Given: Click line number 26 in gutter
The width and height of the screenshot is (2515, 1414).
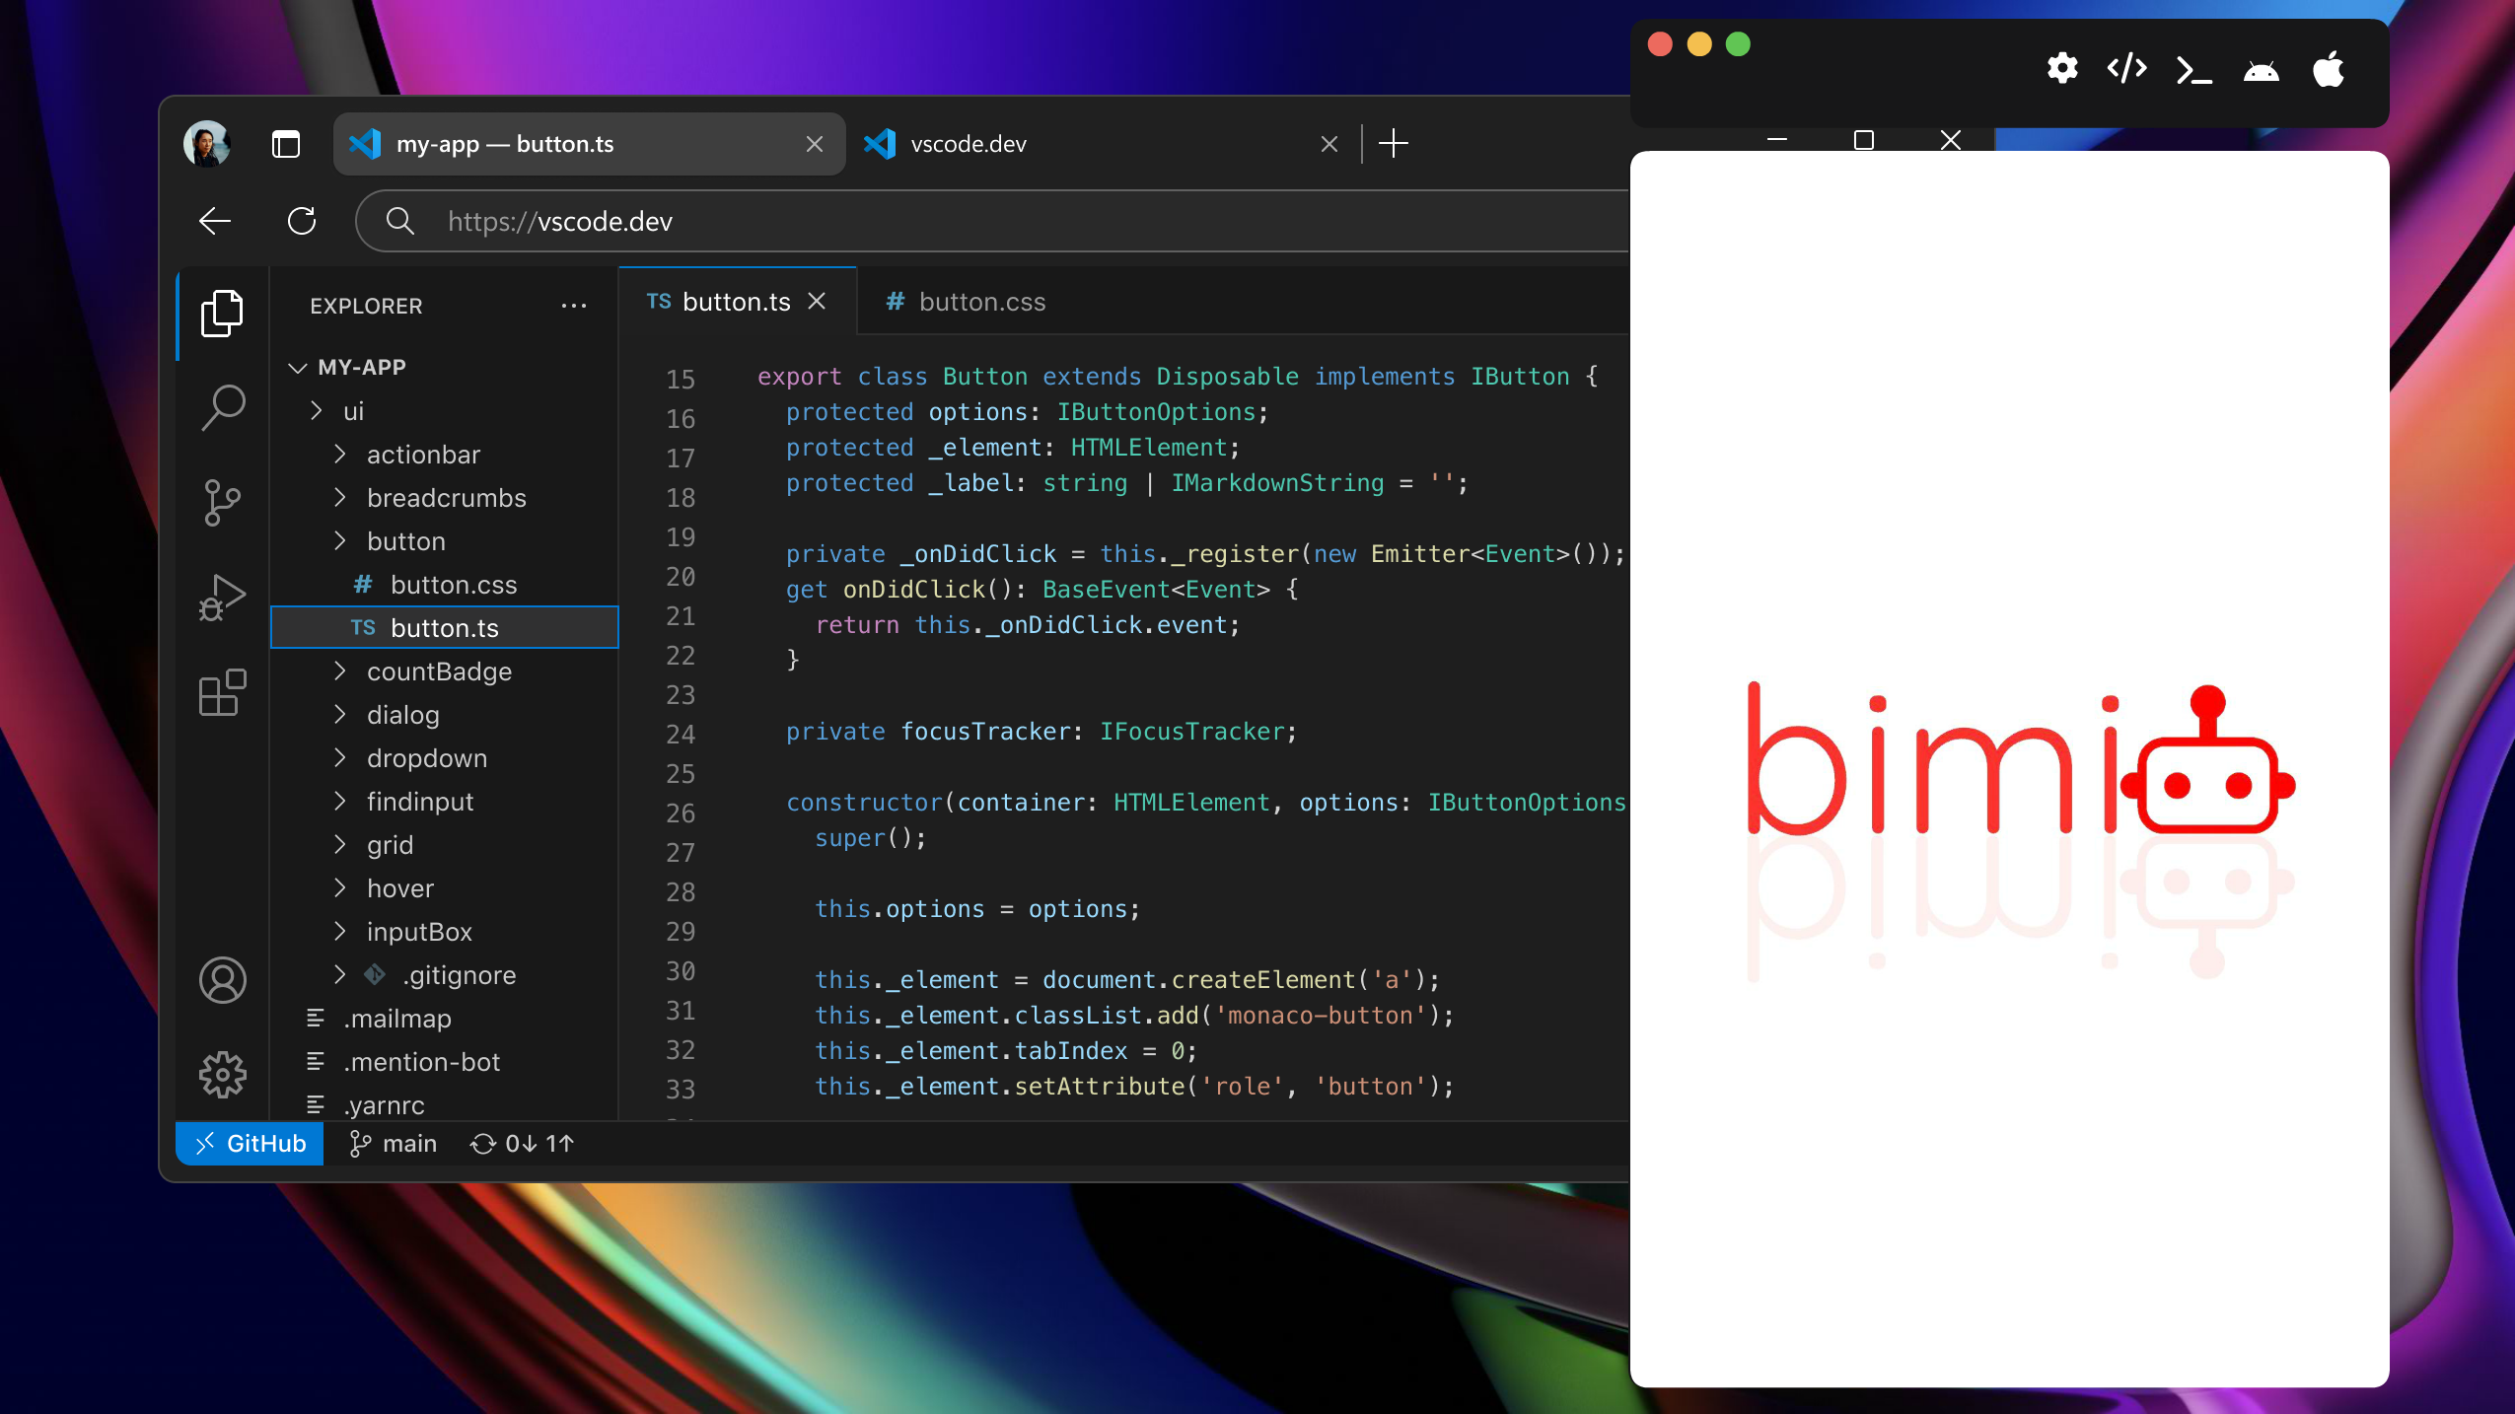Looking at the screenshot, I should point(681,813).
